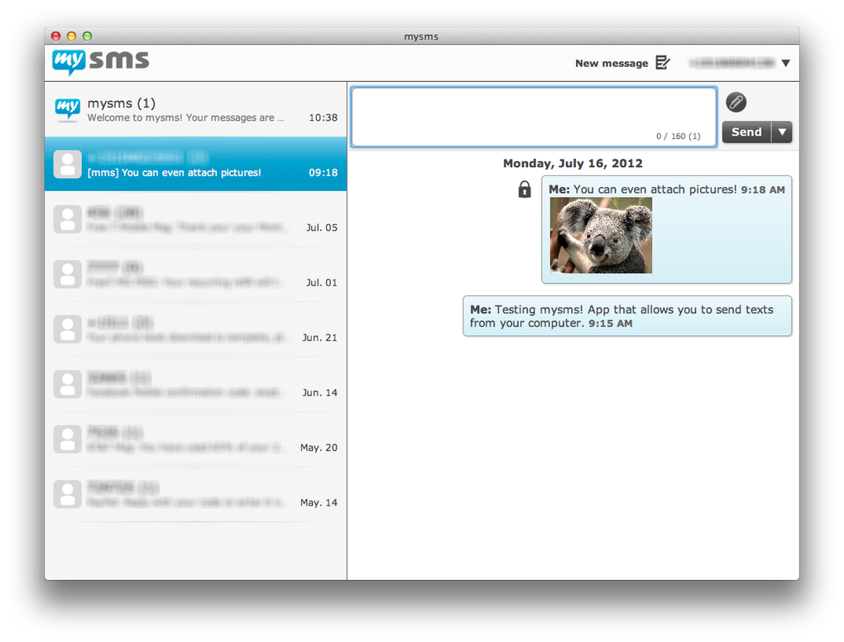Select the conversation with mms picture message
The image size is (844, 642).
(196, 164)
